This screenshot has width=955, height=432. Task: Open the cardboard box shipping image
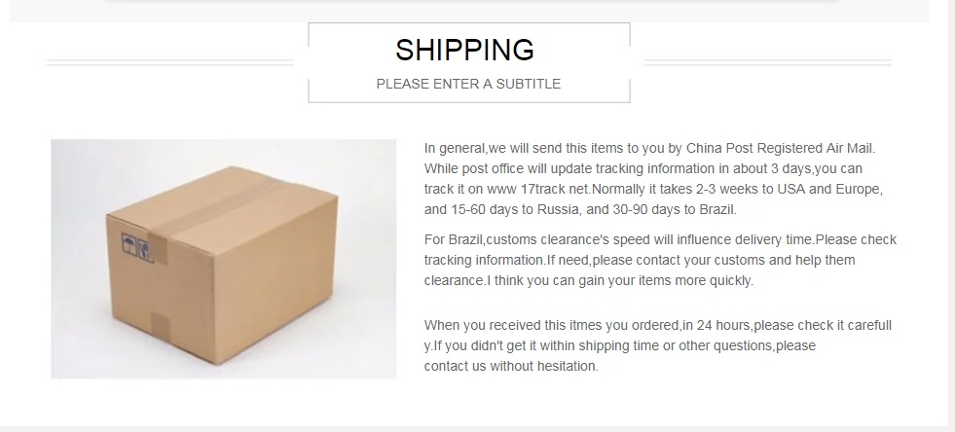point(224,259)
